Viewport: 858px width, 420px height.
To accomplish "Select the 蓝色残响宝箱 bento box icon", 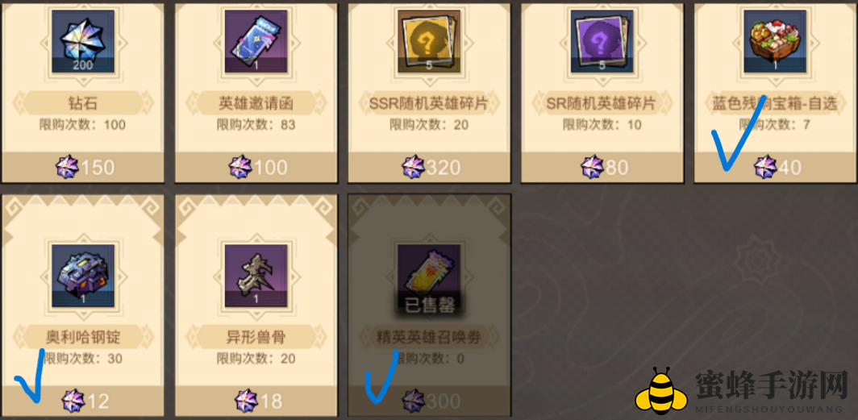I will tap(775, 42).
